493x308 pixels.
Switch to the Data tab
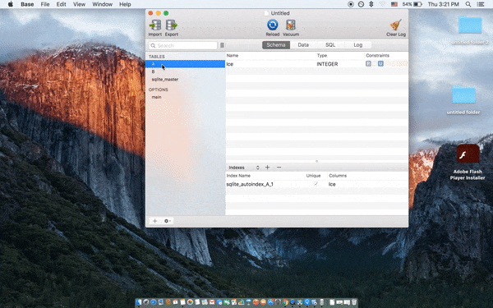click(303, 45)
